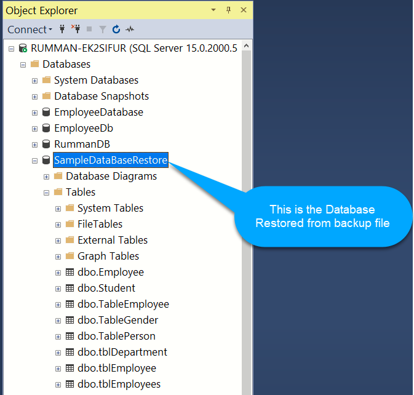
Task: Expand the External Tables folder
Action: coord(58,241)
